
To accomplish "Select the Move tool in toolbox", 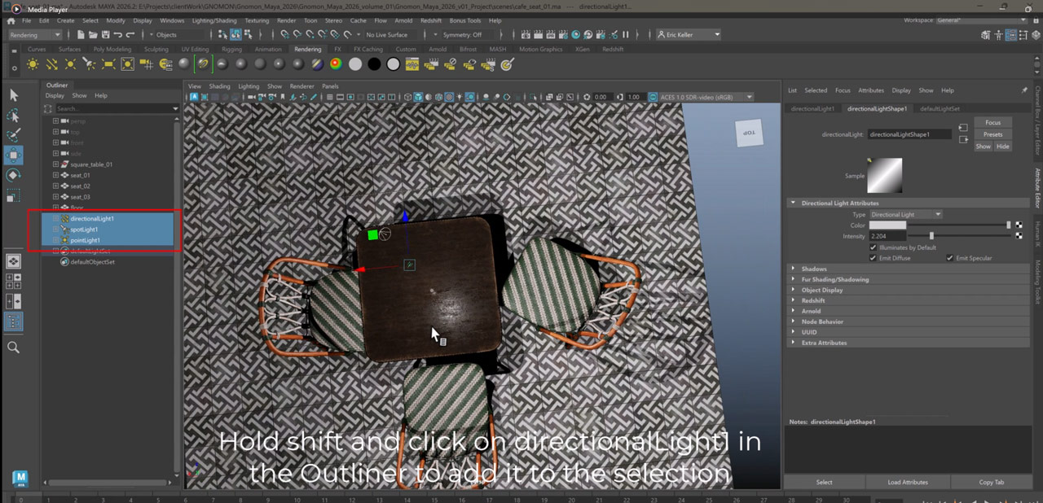I will tap(14, 155).
